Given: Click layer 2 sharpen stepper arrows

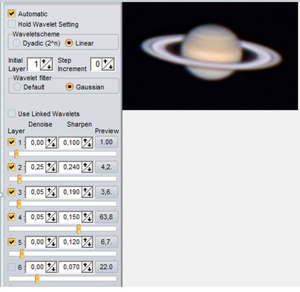Looking at the screenshot, I should click(87, 167).
